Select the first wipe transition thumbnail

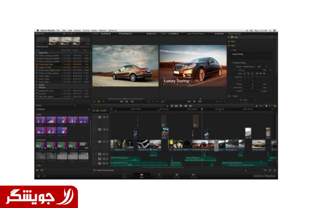coord(40,120)
